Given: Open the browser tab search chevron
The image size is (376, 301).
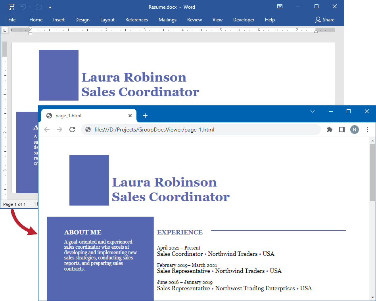Looking at the screenshot, I should (312, 111).
